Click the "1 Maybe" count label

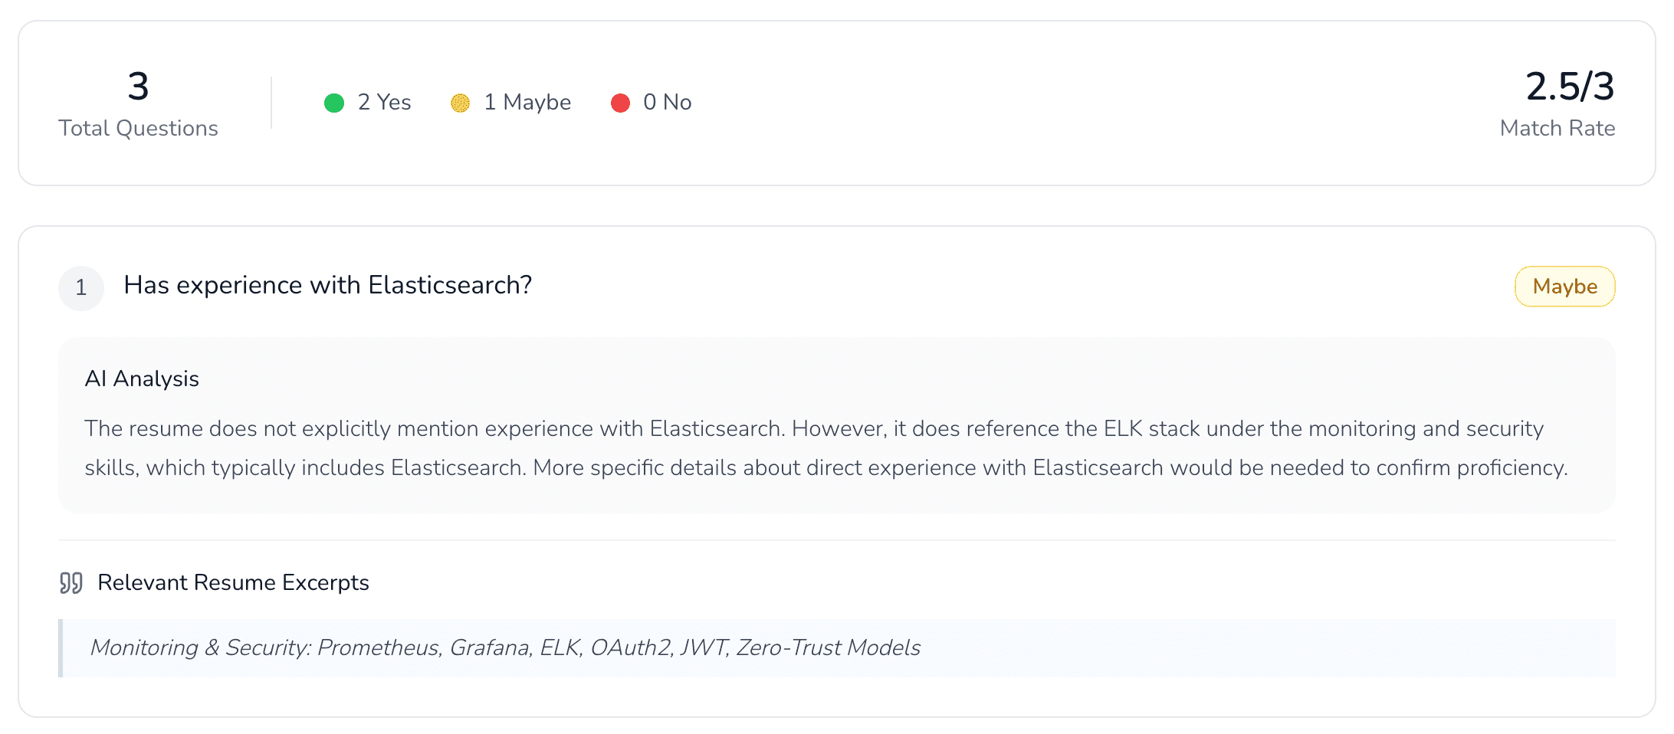pyautogui.click(x=527, y=102)
